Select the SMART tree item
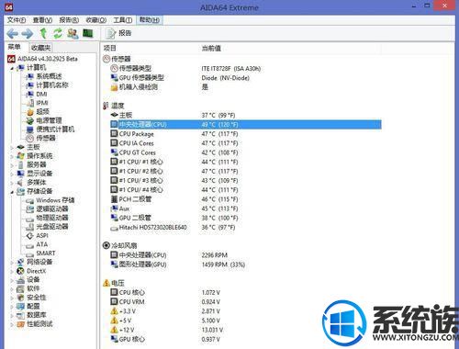The image size is (459, 349). (x=46, y=253)
